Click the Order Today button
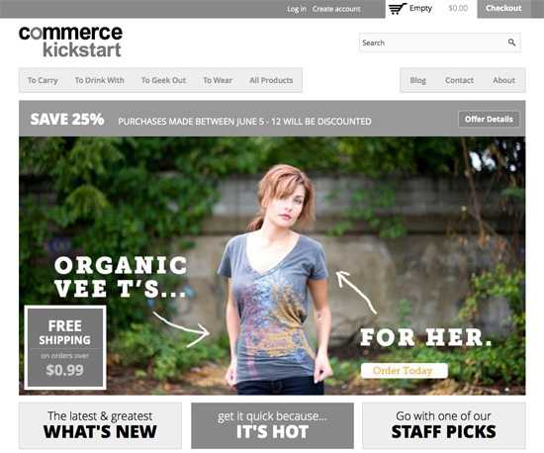This screenshot has width=544, height=453. coord(405,371)
